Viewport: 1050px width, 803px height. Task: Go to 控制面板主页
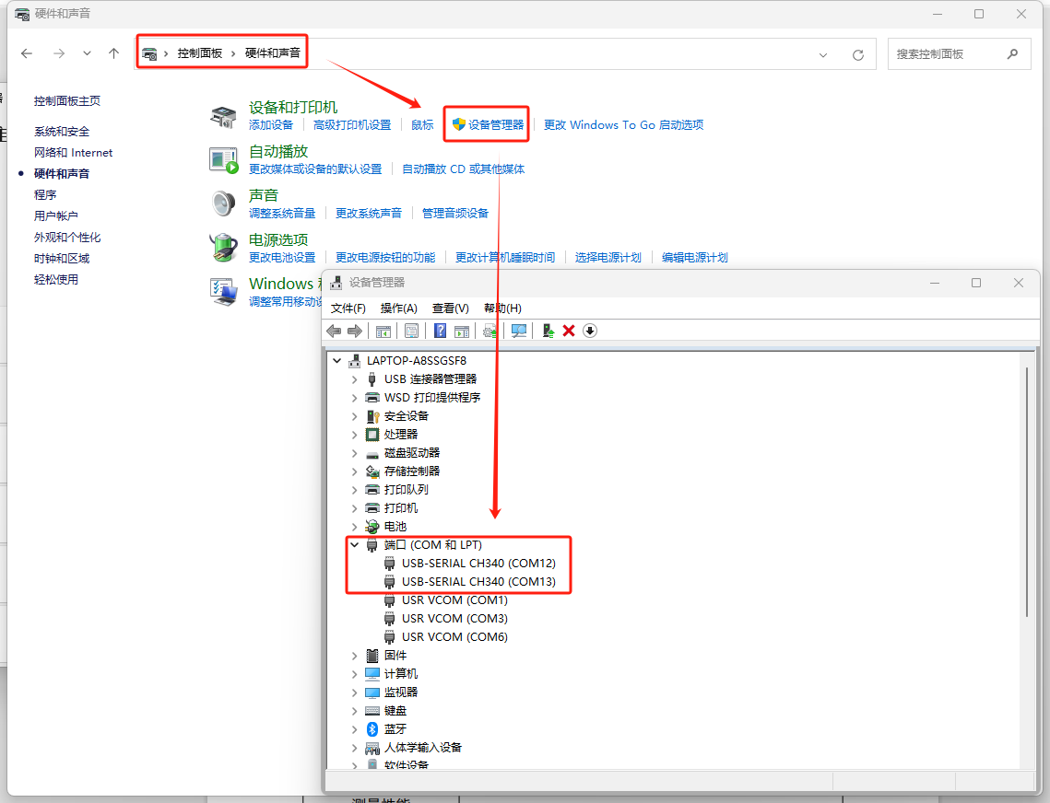pyautogui.click(x=67, y=101)
